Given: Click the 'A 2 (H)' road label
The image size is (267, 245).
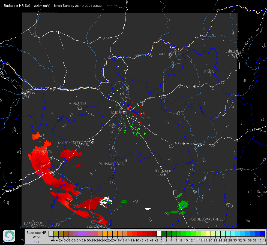Looking at the screenshot, I should (128, 94).
